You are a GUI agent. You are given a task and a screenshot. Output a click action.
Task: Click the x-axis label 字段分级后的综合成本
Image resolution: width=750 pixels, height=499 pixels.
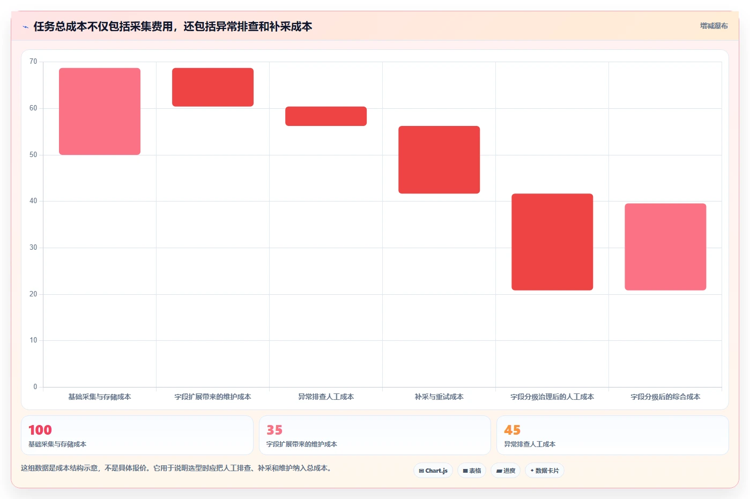(665, 397)
